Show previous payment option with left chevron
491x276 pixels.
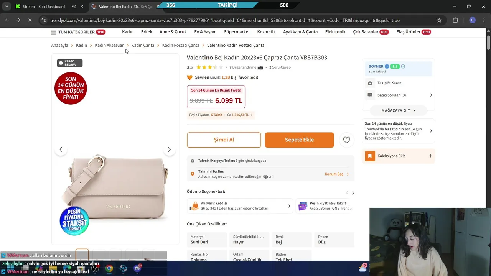[x=347, y=192]
